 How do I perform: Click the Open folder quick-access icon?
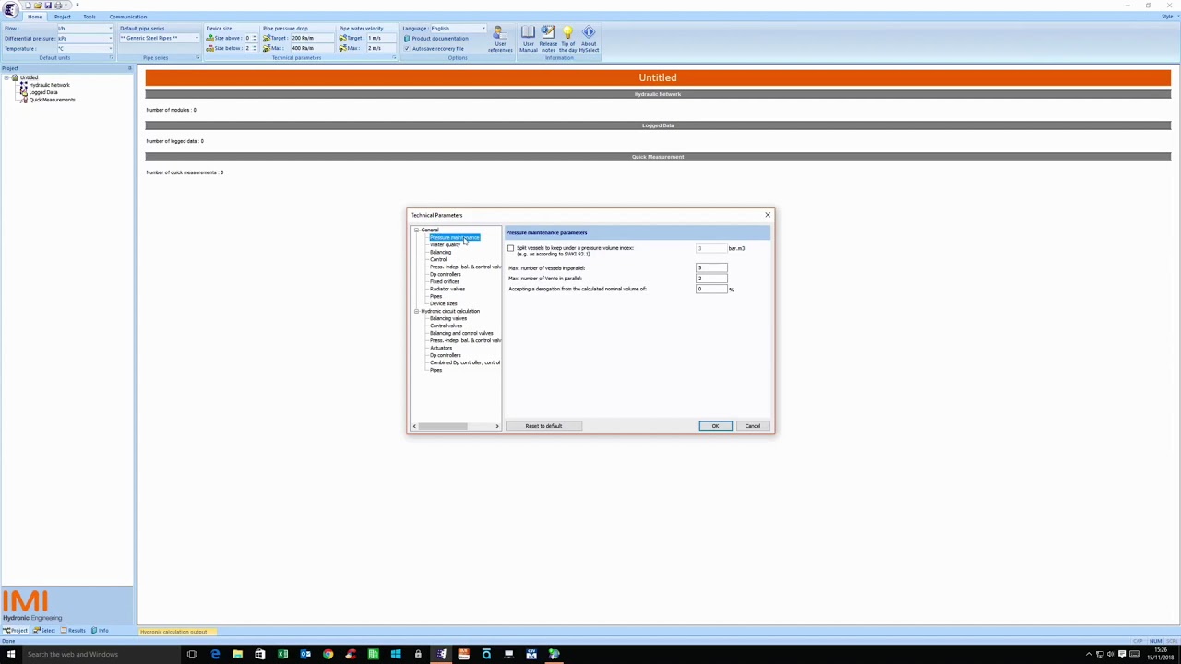[x=38, y=5]
